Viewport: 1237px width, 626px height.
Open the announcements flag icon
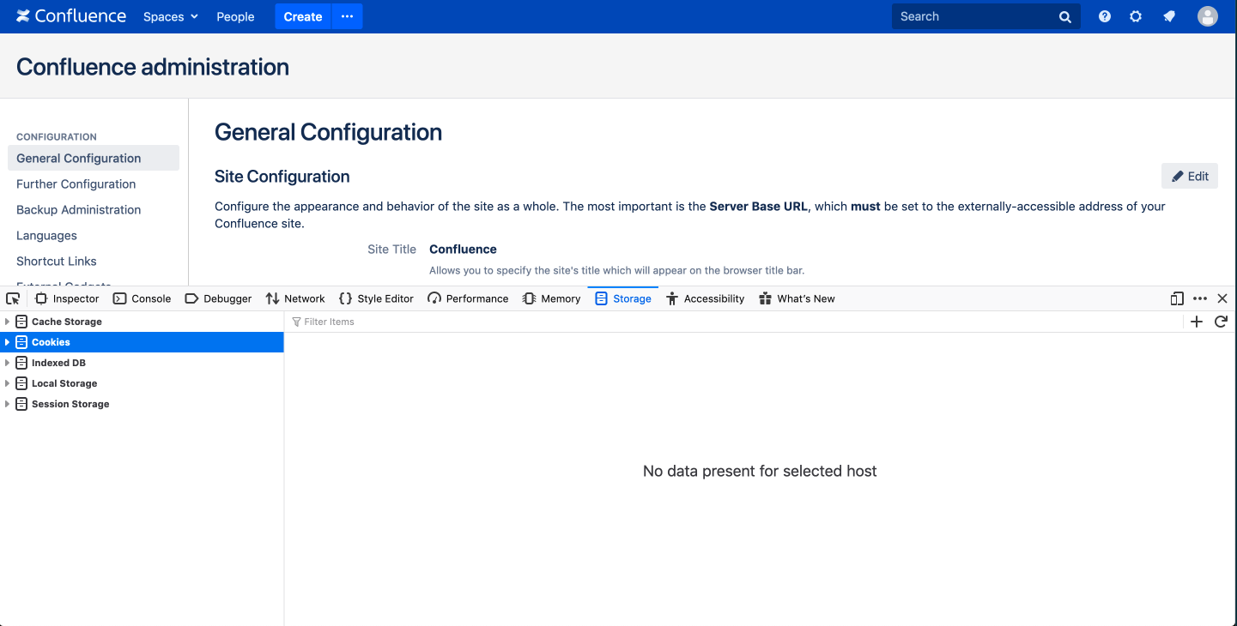[x=1169, y=15]
